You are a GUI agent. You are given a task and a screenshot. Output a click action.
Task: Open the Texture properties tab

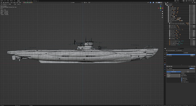point(165,76)
